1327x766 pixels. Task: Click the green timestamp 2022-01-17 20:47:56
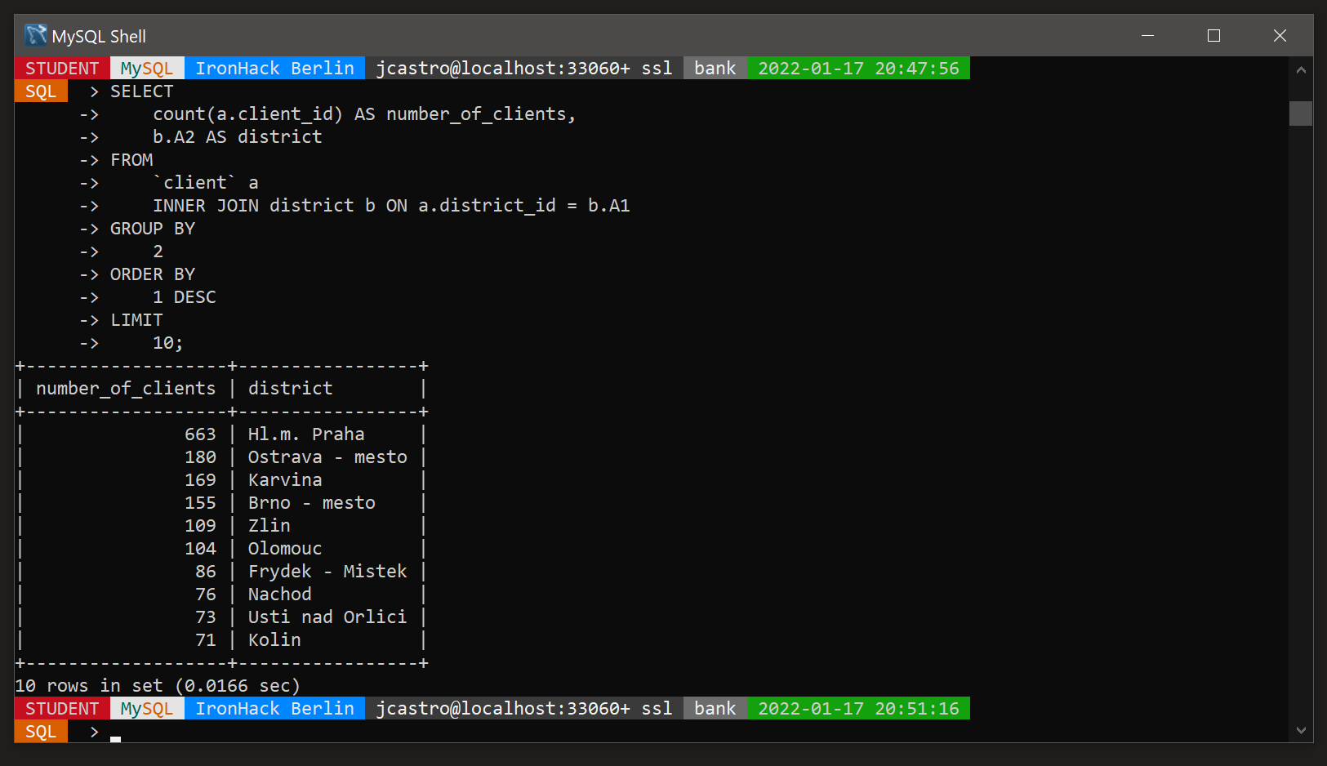point(859,68)
